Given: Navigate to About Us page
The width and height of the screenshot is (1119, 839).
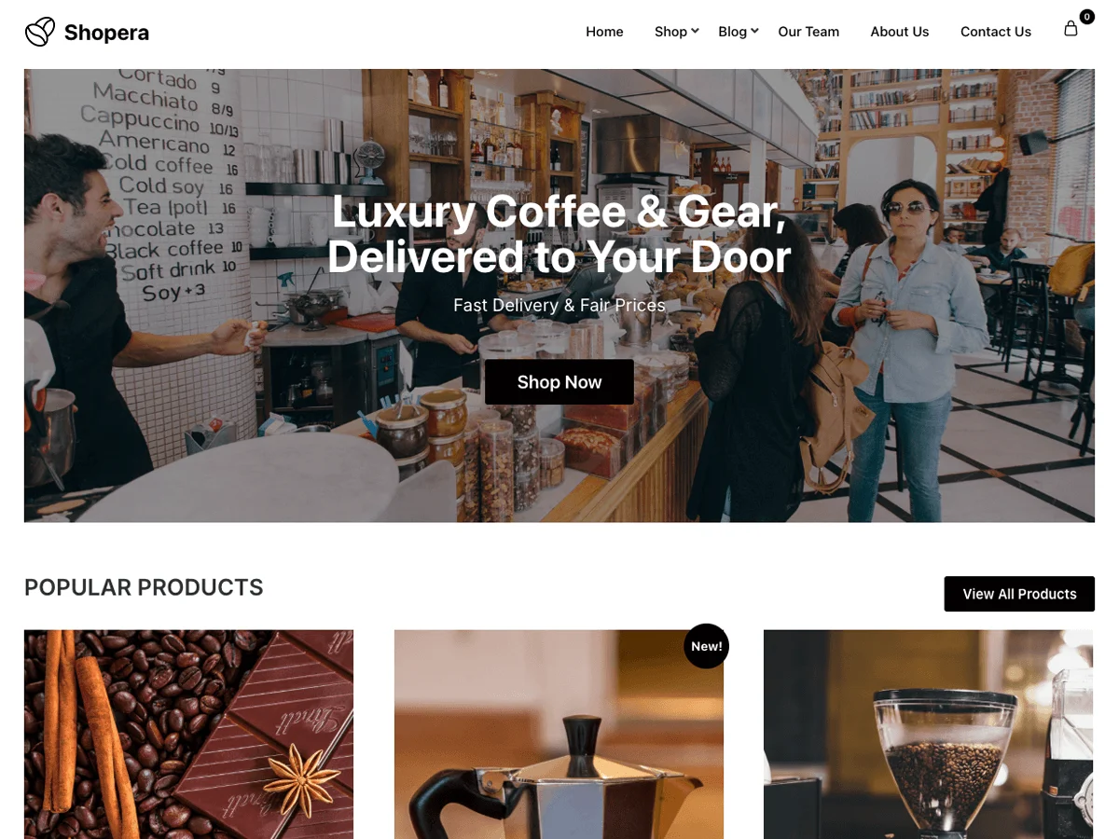Looking at the screenshot, I should click(x=900, y=32).
